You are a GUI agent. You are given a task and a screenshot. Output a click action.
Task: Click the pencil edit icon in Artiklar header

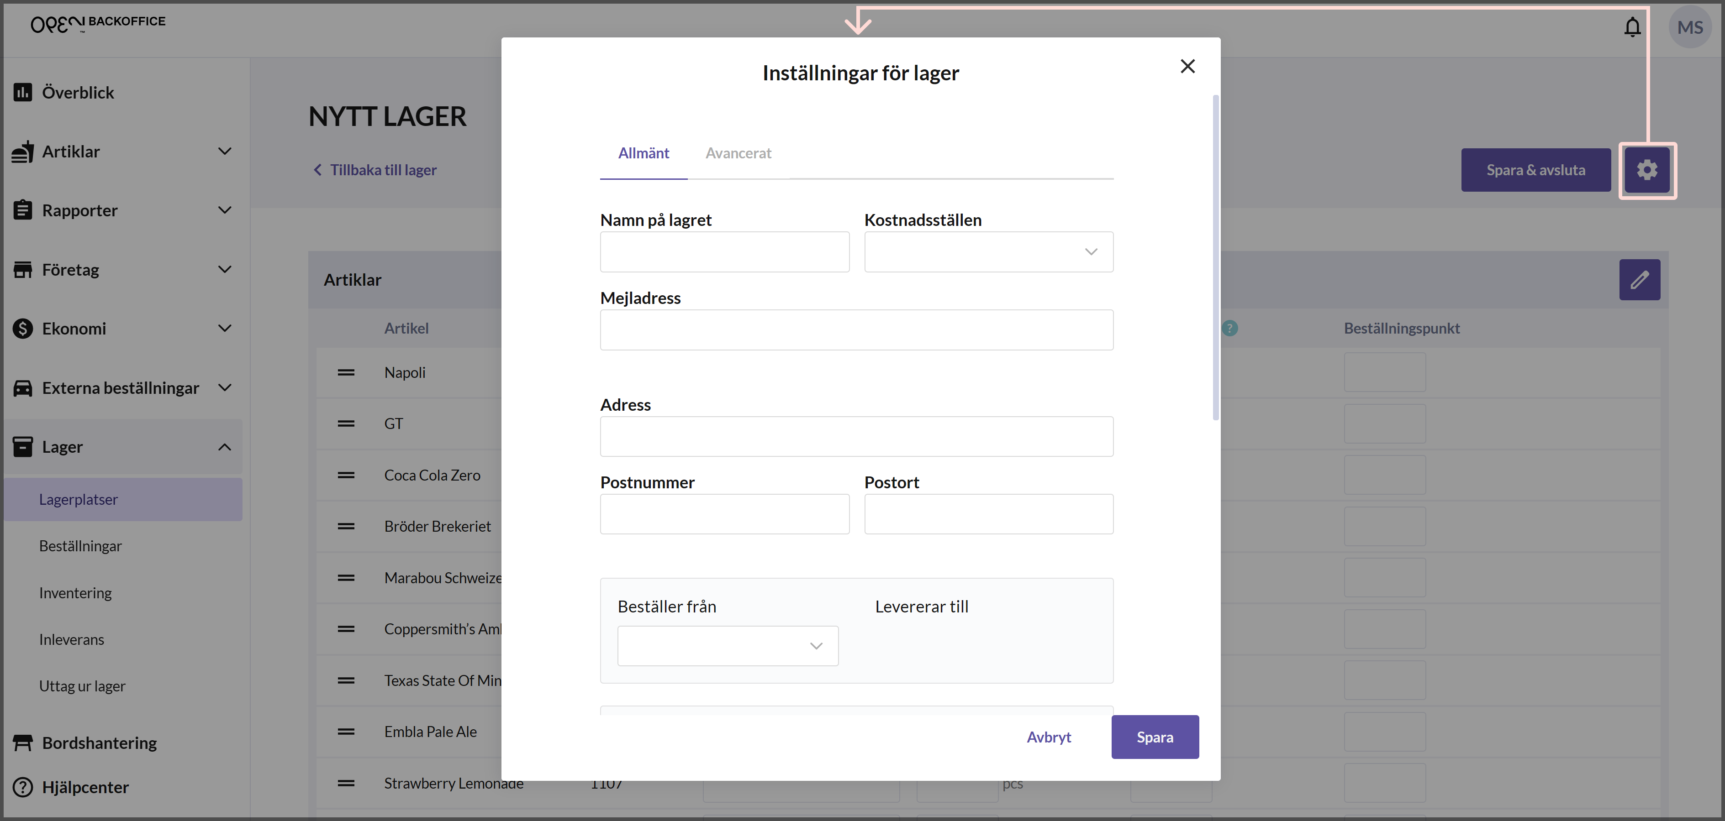pos(1639,280)
